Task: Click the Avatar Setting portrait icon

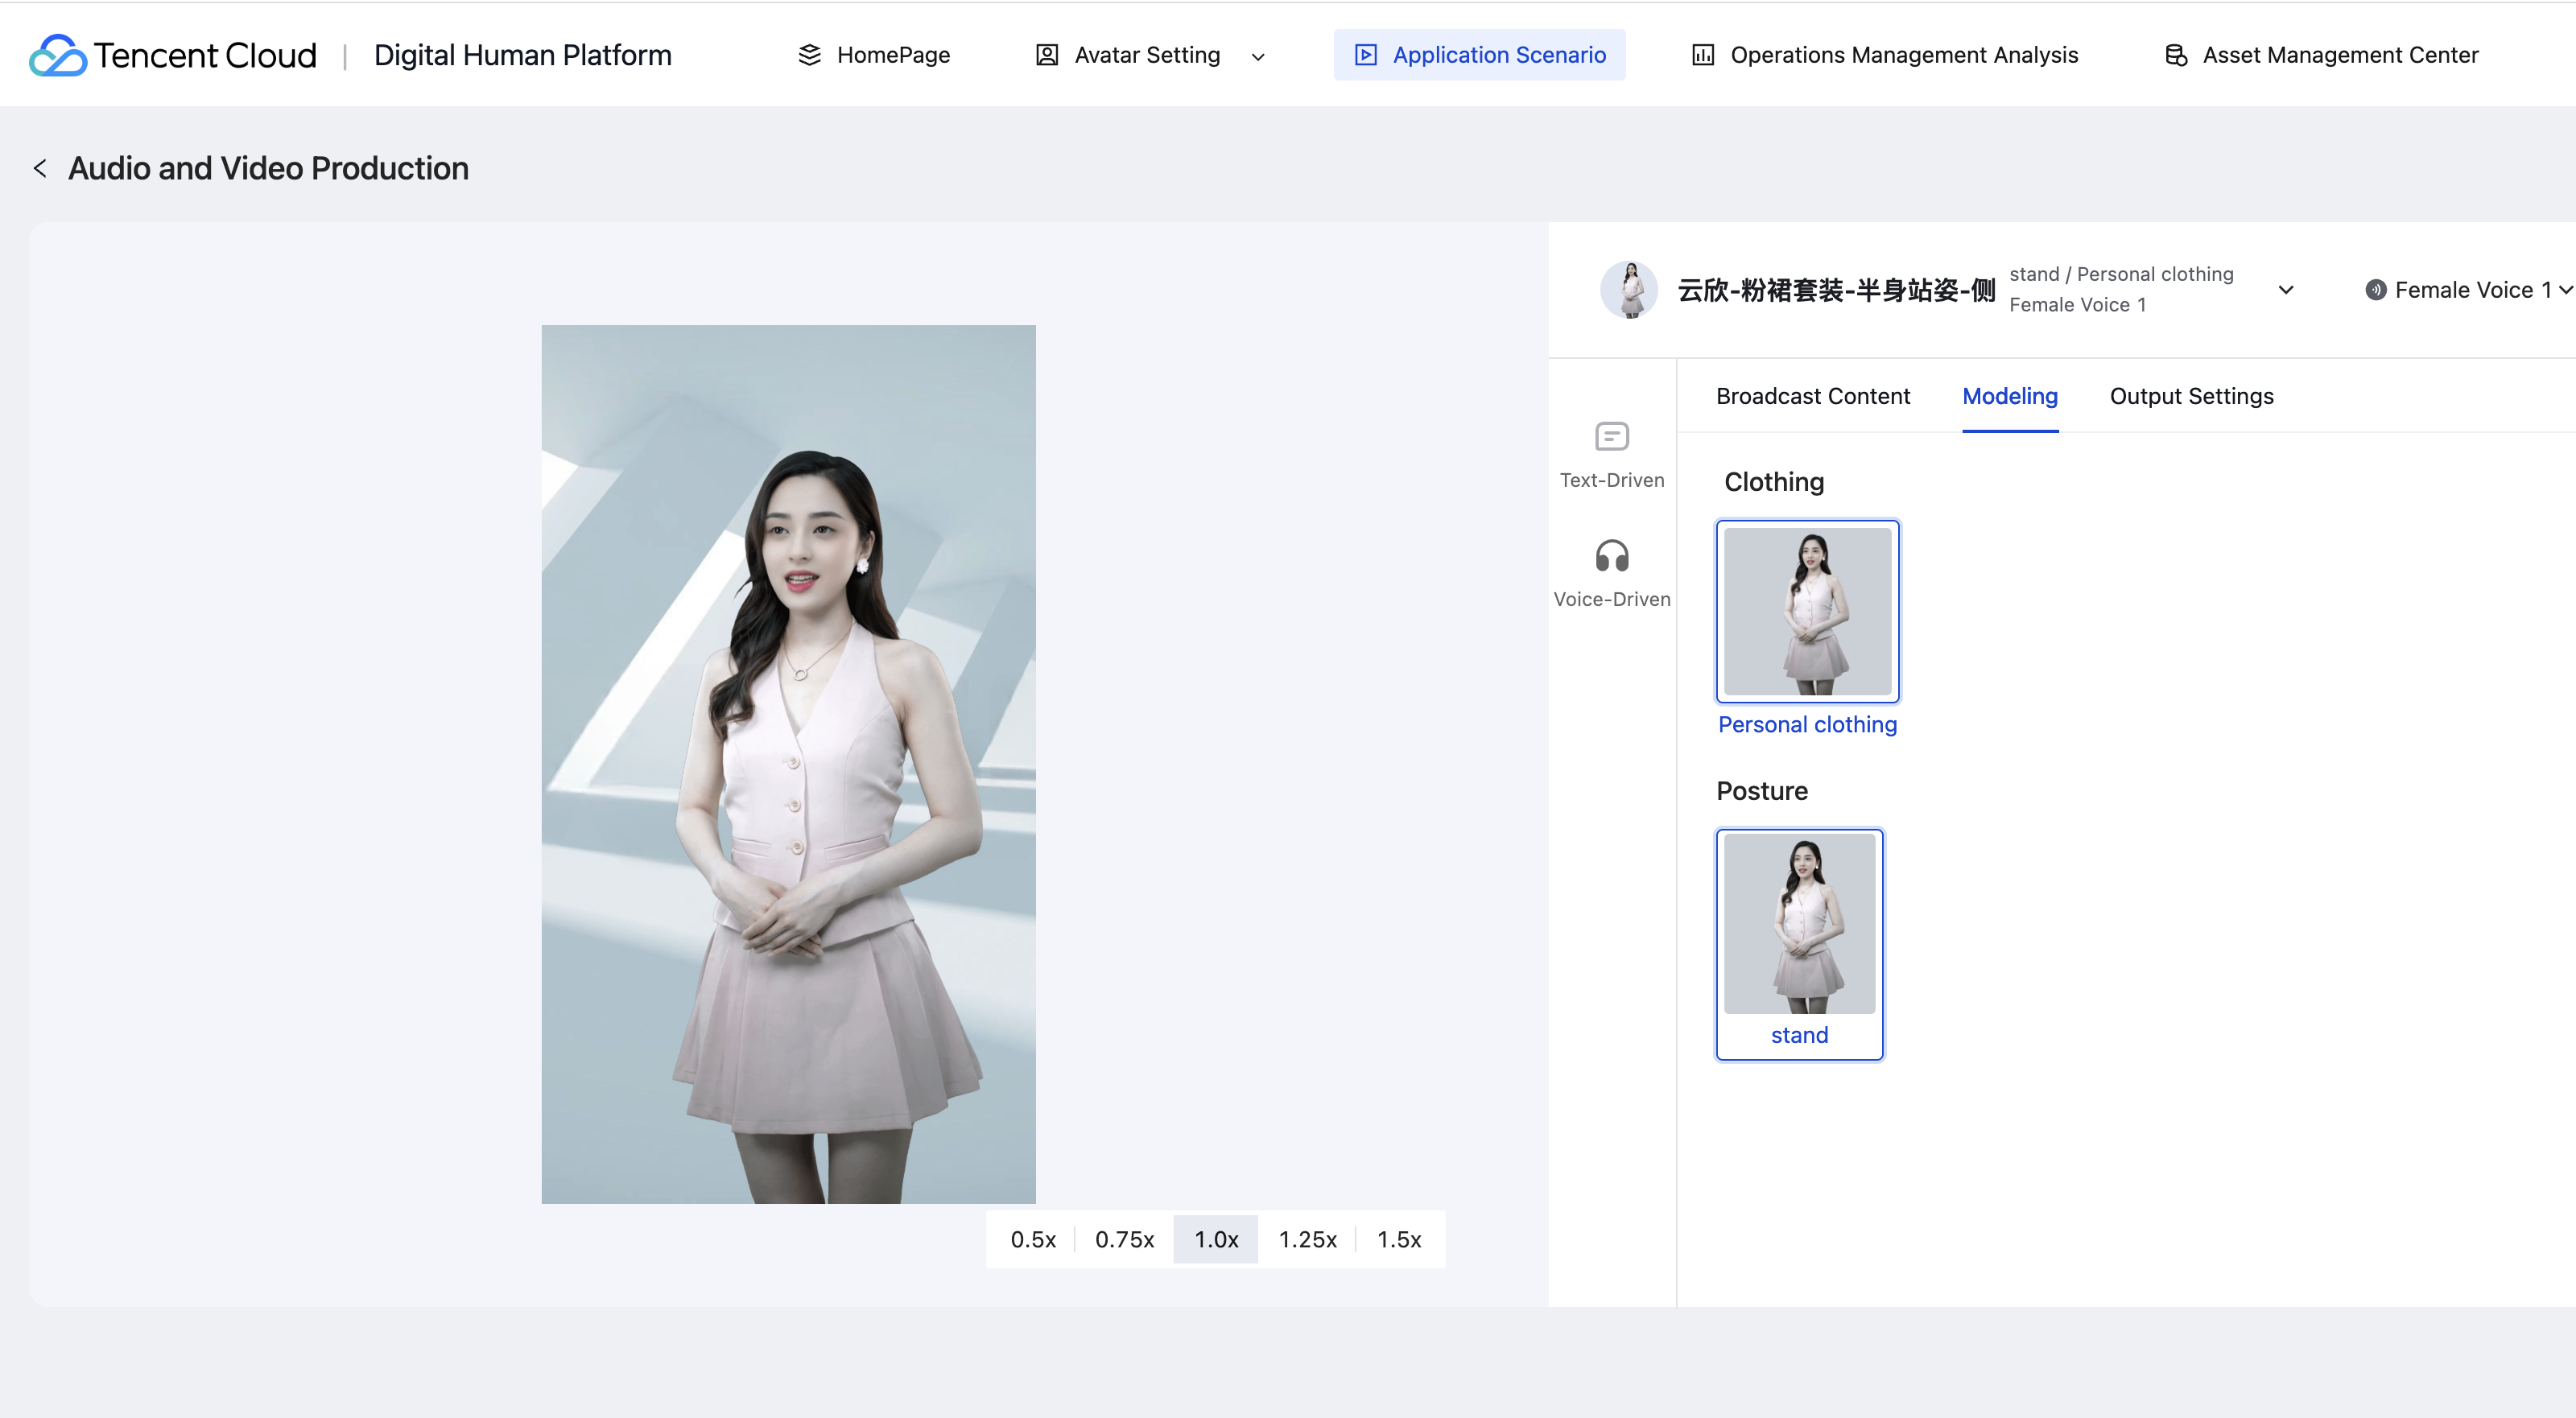Action: tap(1046, 55)
